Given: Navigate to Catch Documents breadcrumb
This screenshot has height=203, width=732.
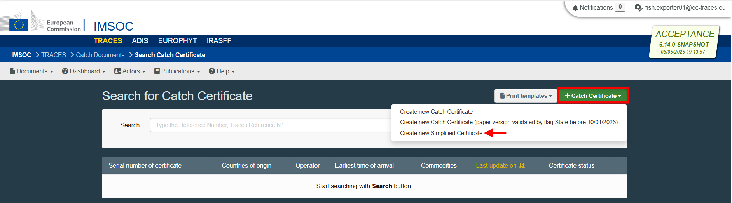Looking at the screenshot, I should (100, 55).
